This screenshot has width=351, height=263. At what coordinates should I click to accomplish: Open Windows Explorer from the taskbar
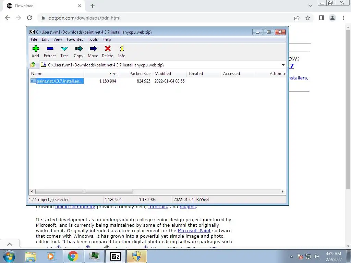click(x=31, y=256)
